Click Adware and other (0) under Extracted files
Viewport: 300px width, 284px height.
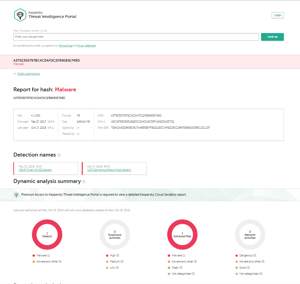(184, 262)
